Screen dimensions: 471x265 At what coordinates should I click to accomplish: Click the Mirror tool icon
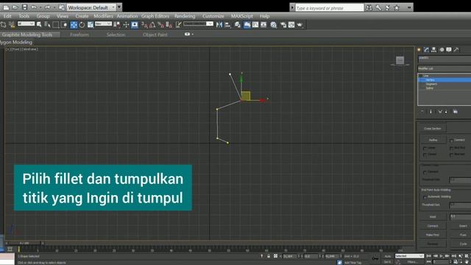pos(219,25)
